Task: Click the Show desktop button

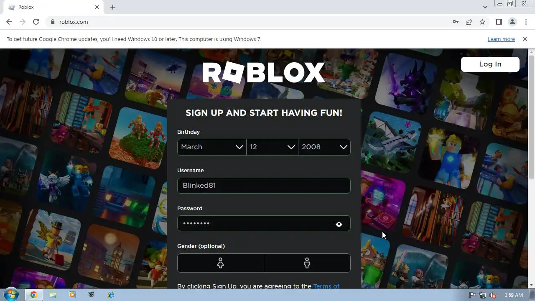Action: point(532,295)
